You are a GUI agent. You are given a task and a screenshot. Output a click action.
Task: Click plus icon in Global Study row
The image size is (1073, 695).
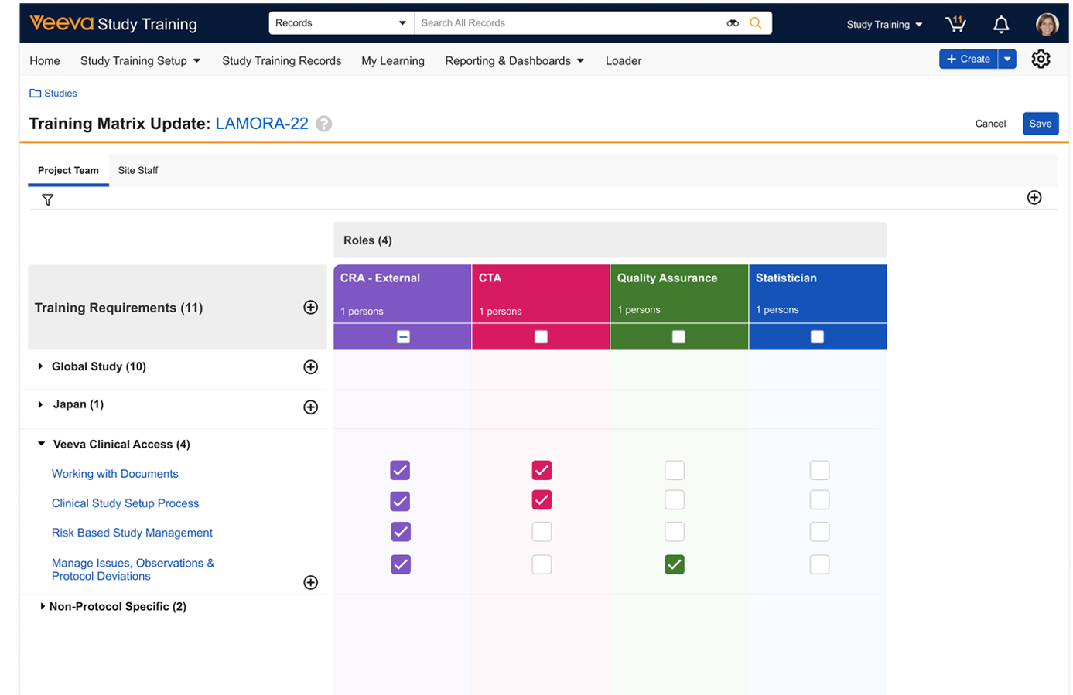[310, 367]
